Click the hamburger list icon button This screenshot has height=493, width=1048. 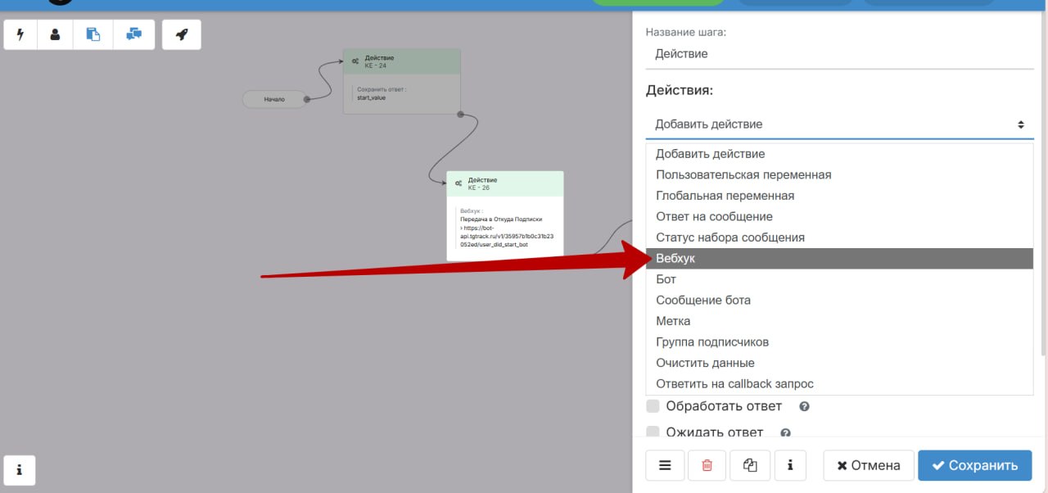(x=666, y=465)
